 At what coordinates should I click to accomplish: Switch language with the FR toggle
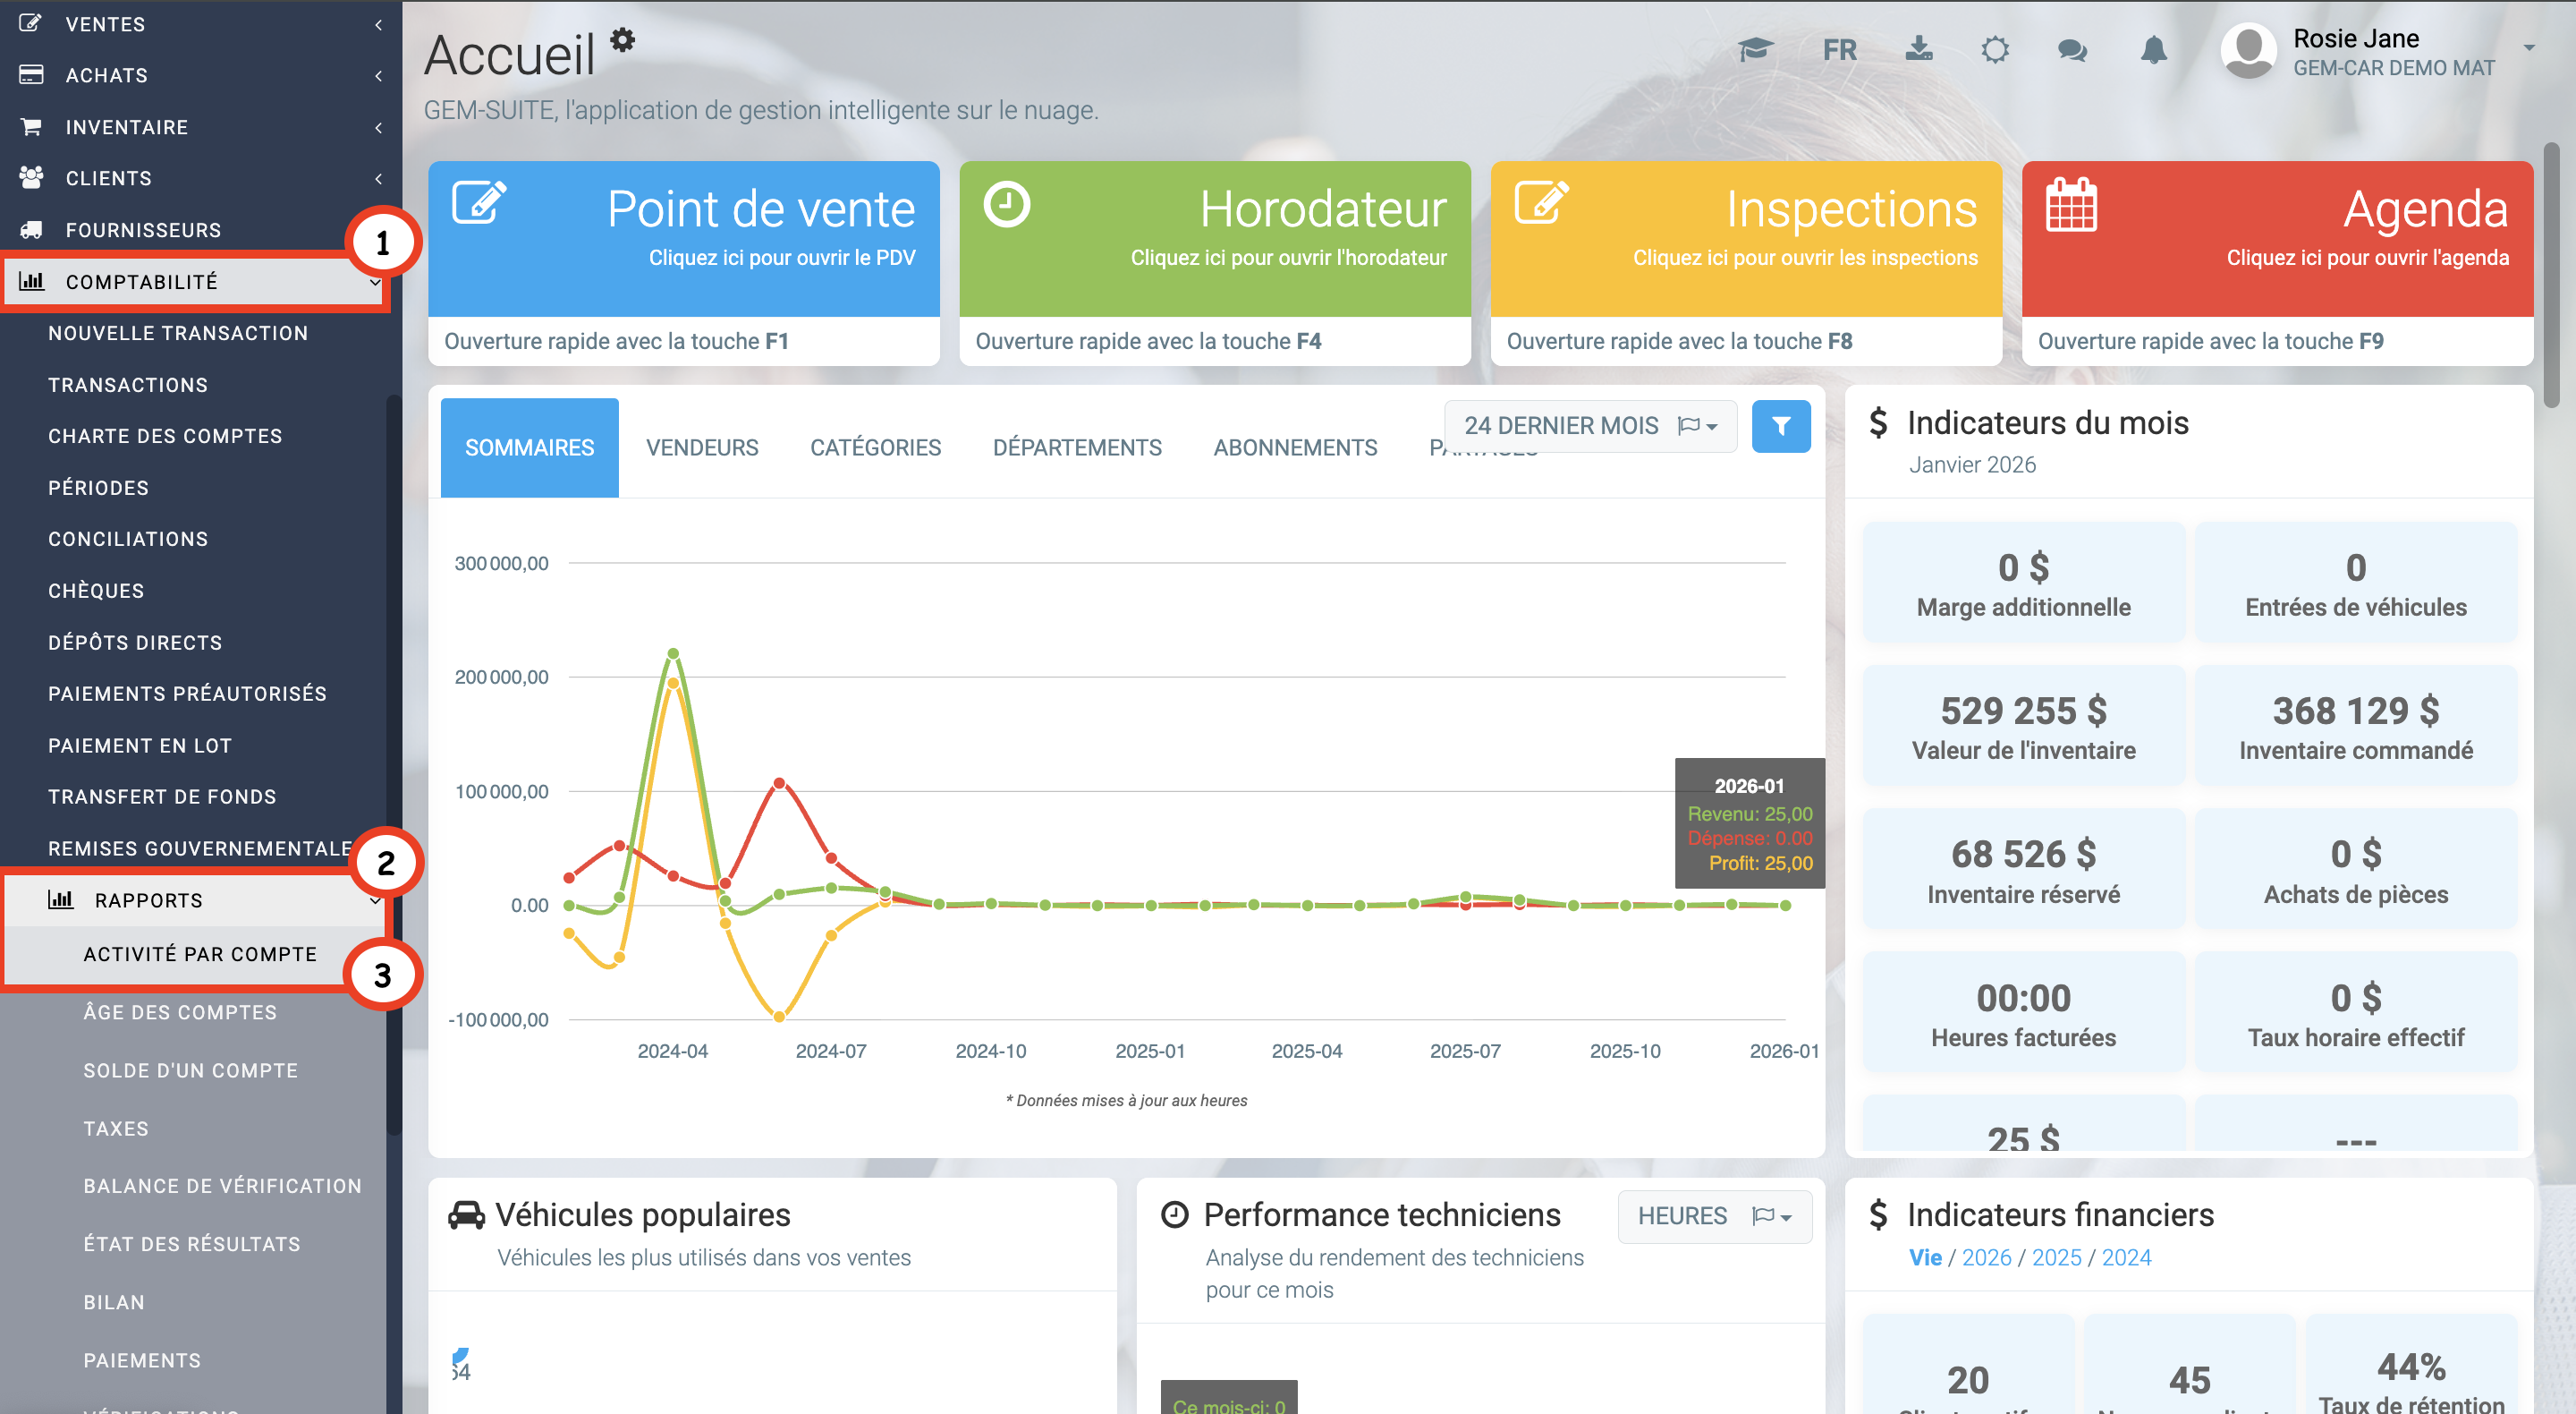(1839, 49)
